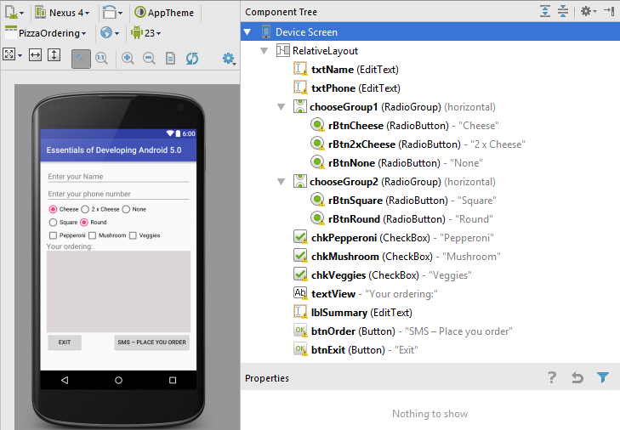Select rBtnNone RadioButton tree row
Viewport: 620px width, 430px height.
click(x=396, y=163)
